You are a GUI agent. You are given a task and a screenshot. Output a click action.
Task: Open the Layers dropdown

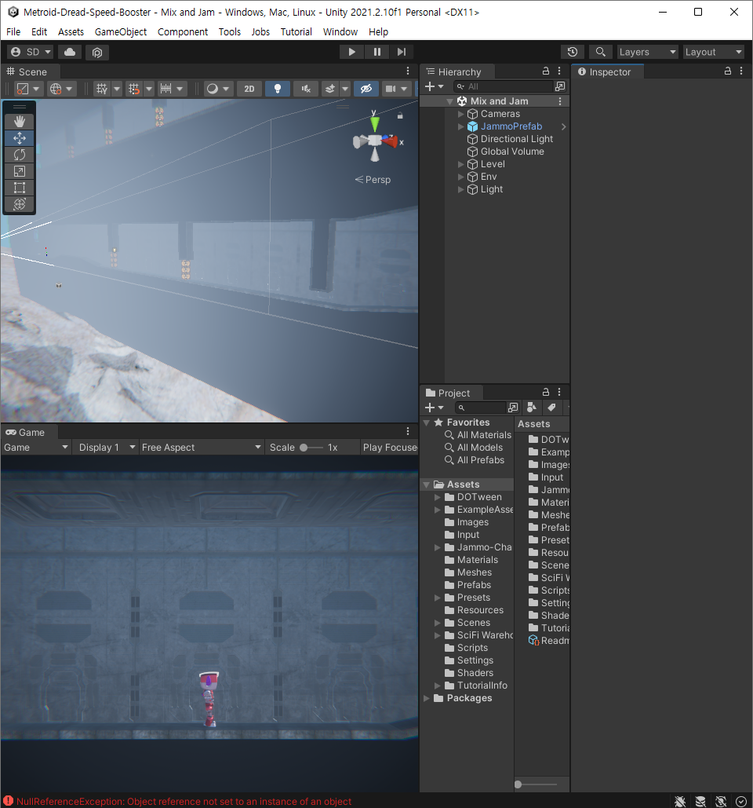coord(647,52)
